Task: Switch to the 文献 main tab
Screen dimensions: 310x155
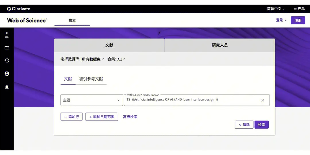Action: [109, 45]
